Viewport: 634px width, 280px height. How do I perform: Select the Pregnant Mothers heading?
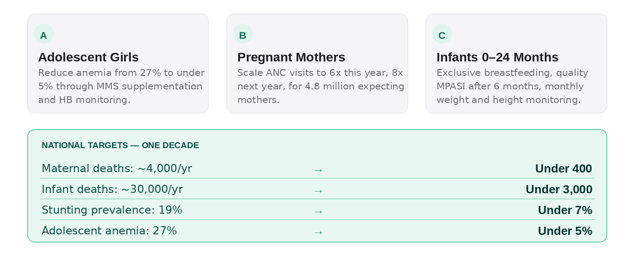coord(291,57)
